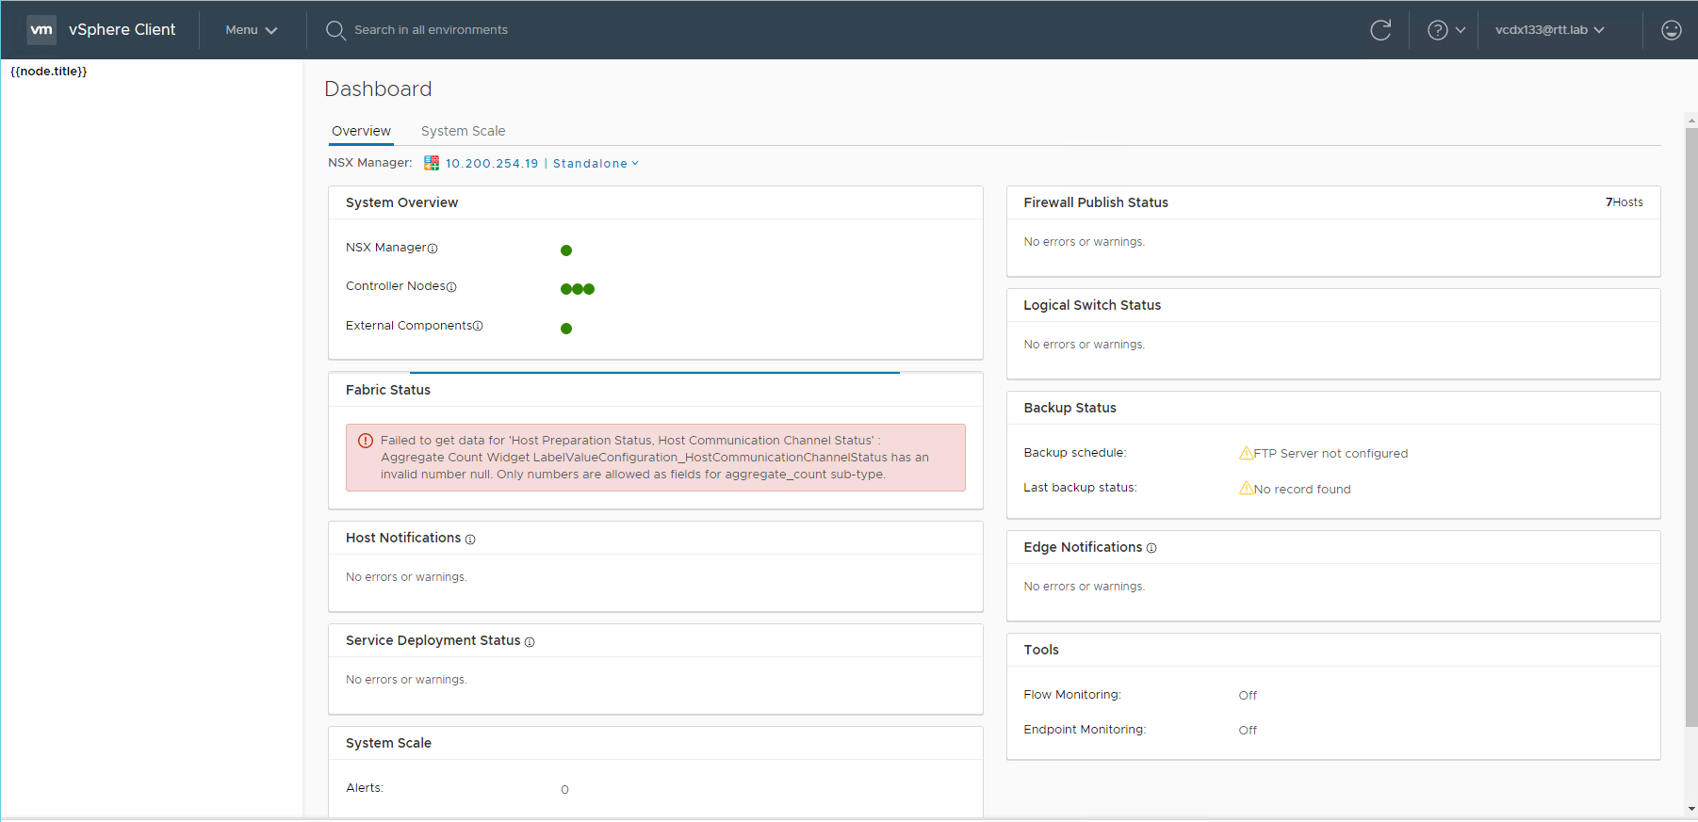
Task: Click the vSphere Client title link
Action: point(122,30)
